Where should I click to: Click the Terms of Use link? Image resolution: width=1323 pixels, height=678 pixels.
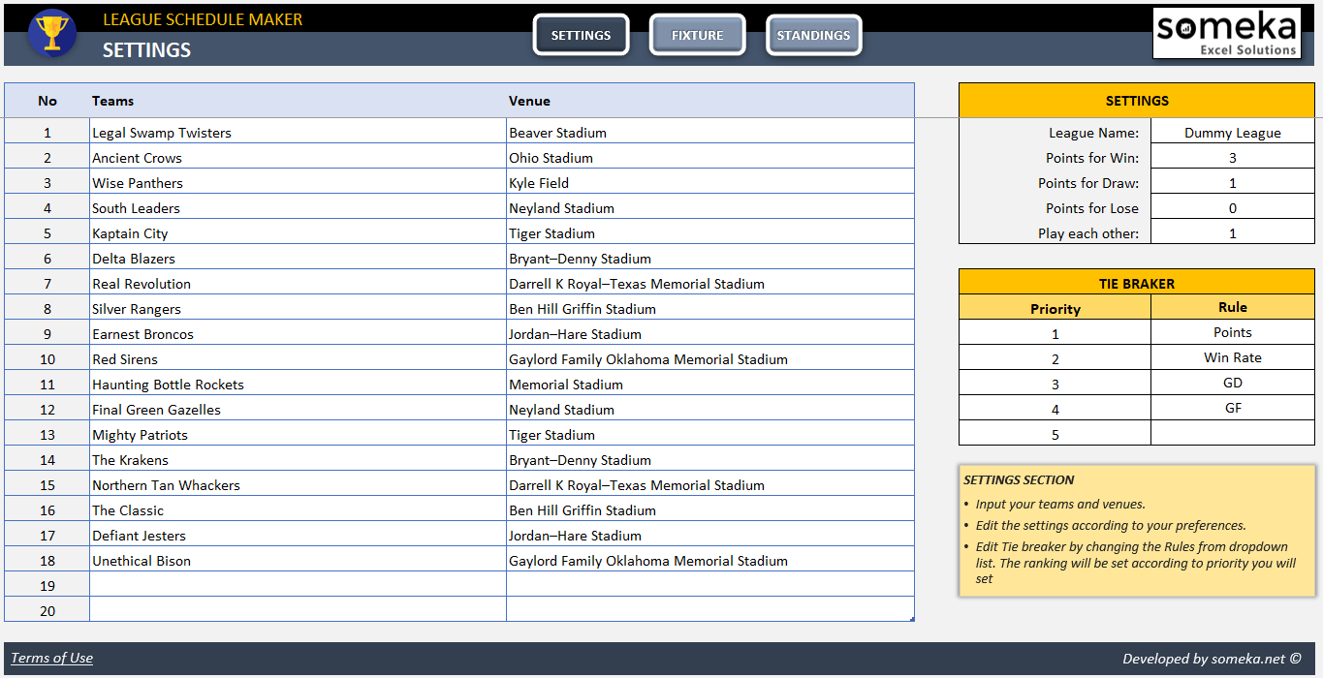pyautogui.click(x=51, y=658)
